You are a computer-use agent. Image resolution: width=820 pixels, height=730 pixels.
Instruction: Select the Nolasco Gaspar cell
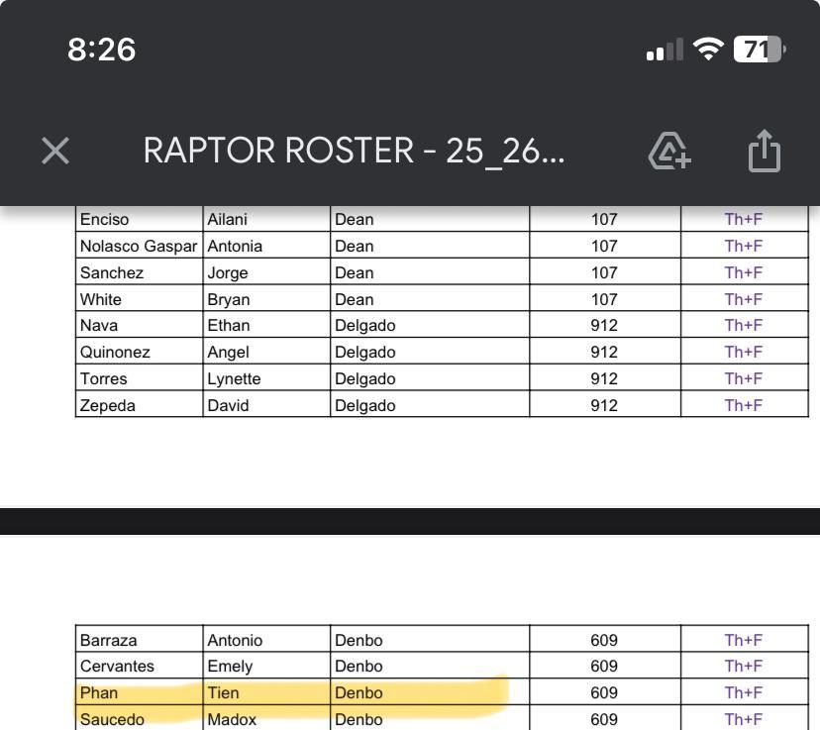pos(139,246)
